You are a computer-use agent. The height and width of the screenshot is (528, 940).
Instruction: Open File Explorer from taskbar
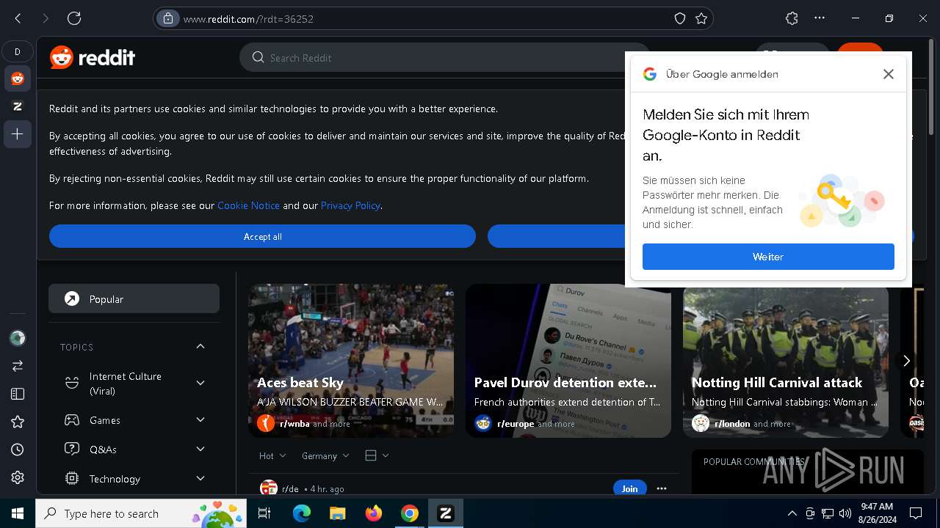(x=337, y=513)
